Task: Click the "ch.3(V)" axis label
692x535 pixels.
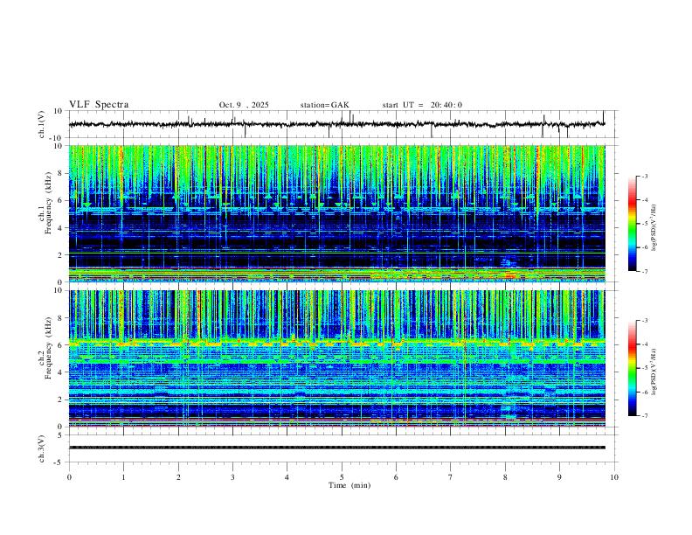Action: (42, 448)
